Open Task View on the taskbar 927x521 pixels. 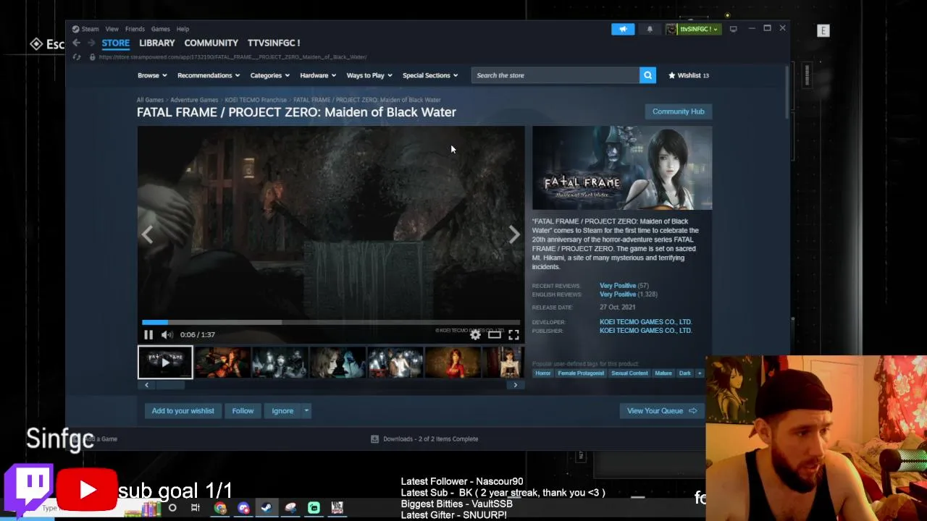pyautogui.click(x=196, y=508)
